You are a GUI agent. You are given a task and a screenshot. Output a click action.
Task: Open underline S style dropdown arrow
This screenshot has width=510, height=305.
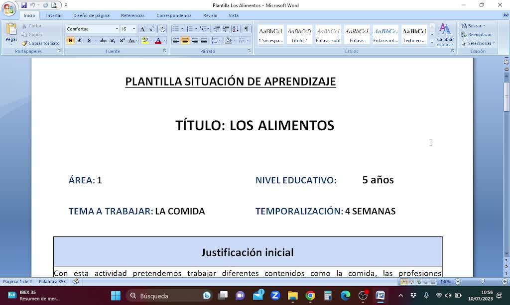95,41
